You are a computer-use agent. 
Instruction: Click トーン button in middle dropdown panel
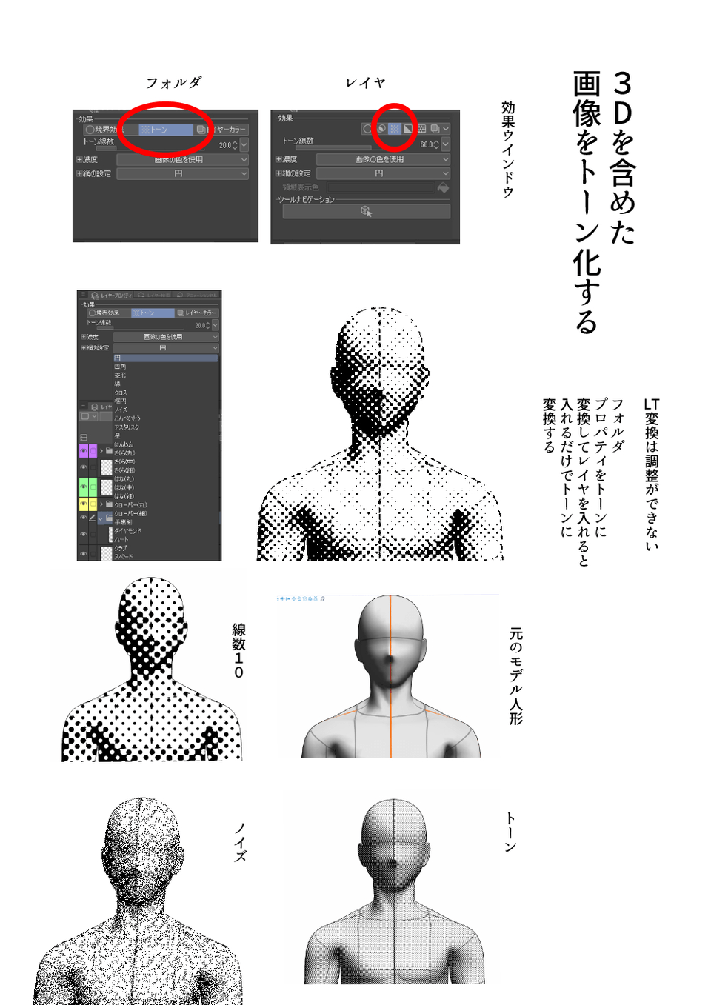coord(153,313)
